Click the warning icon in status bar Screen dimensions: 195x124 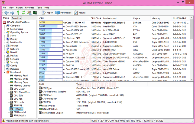tap(4, 121)
